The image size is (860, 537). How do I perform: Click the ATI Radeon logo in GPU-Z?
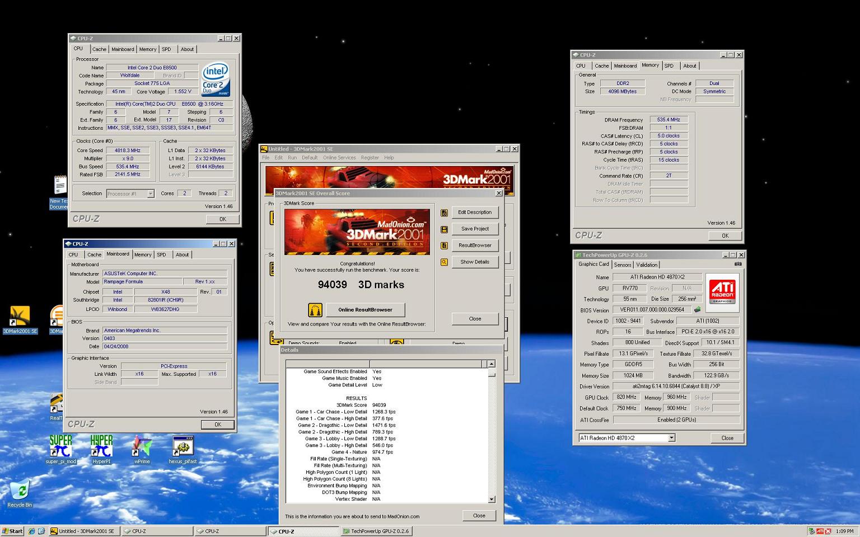pos(722,292)
